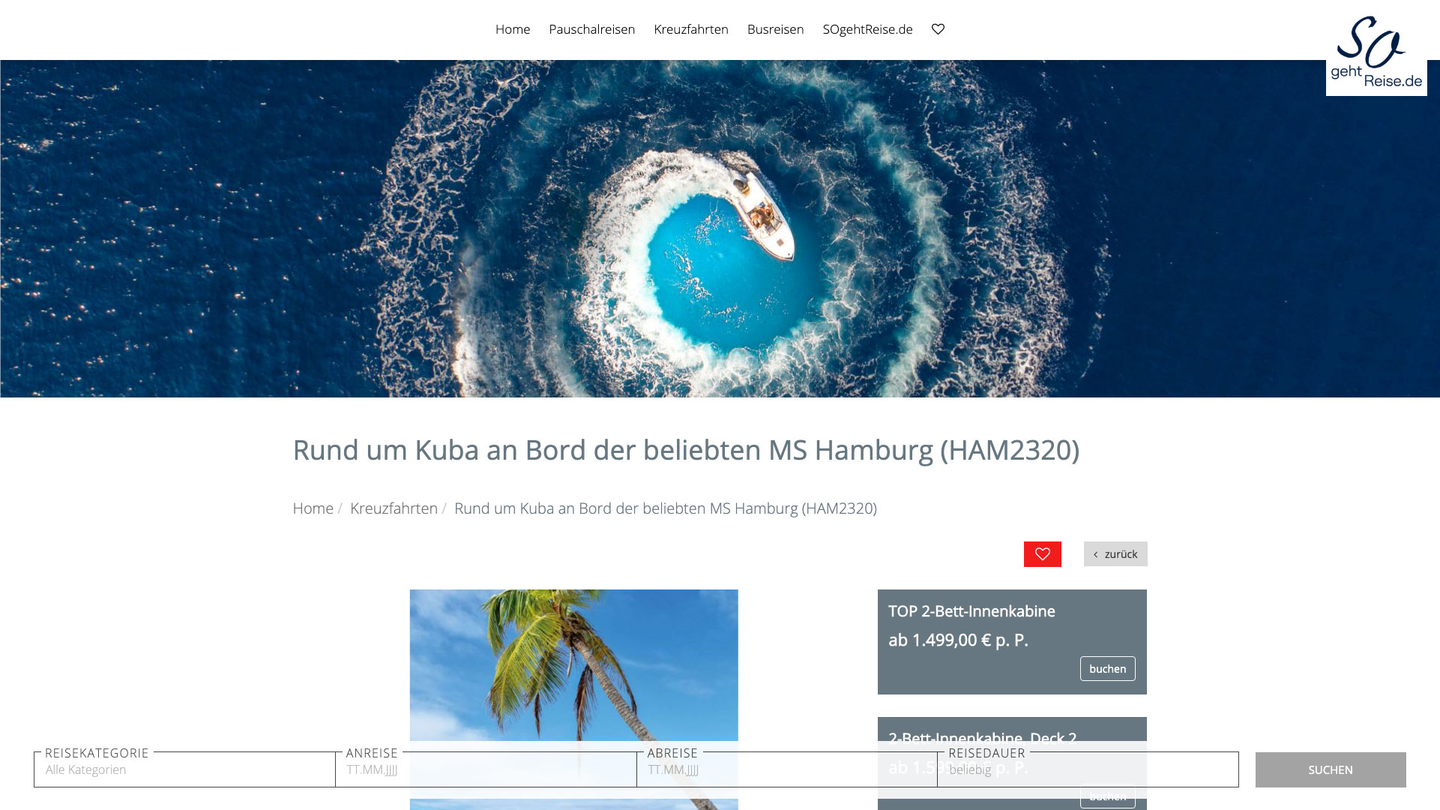Add trip to favorites with red heart button
Image resolution: width=1440 pixels, height=810 pixels.
(1042, 554)
